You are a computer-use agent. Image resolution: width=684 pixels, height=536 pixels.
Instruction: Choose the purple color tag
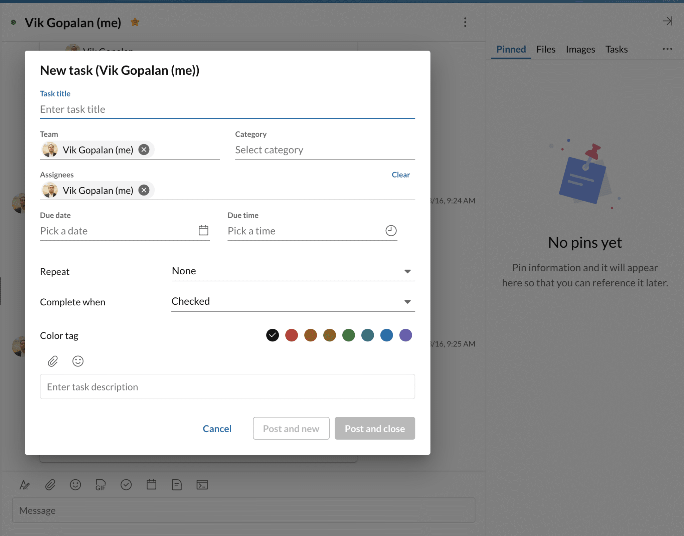(405, 335)
